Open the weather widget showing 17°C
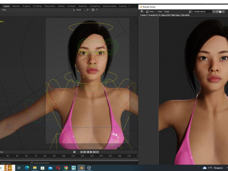 pyautogui.click(x=213, y=168)
